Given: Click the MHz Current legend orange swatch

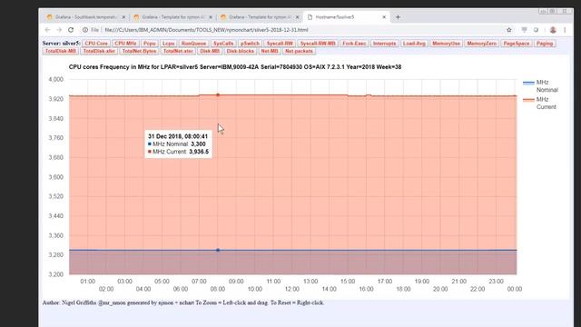Looking at the screenshot, I should pos(528,100).
